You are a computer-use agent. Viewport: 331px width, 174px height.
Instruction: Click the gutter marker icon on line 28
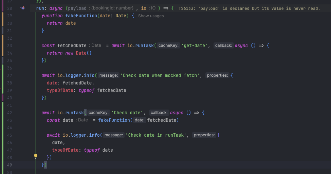click(22, 8)
